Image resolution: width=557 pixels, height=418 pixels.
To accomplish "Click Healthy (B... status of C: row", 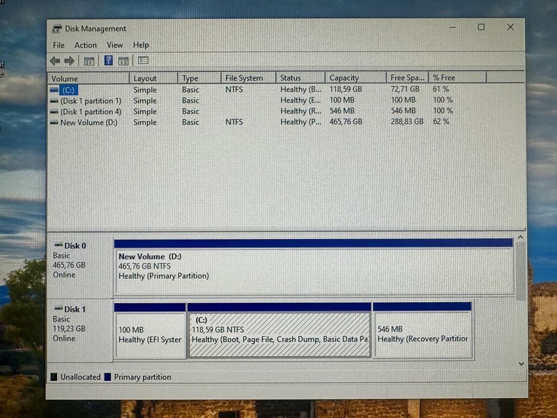I will click(x=300, y=89).
